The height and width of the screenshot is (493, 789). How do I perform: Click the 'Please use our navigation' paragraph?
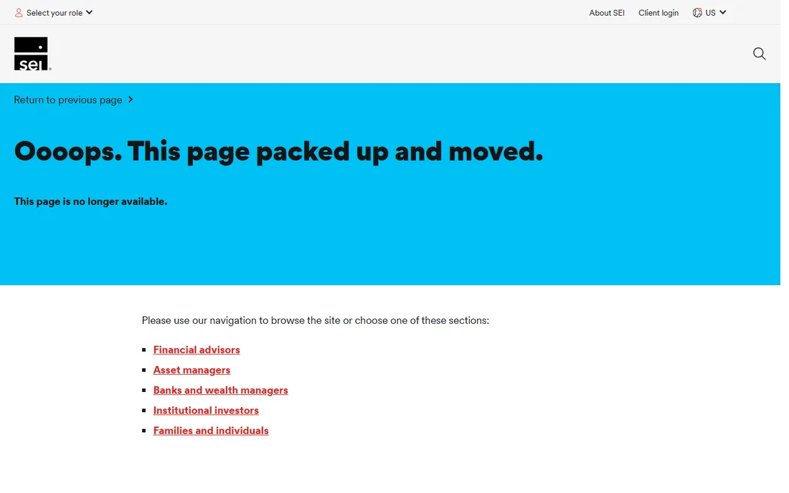(315, 320)
